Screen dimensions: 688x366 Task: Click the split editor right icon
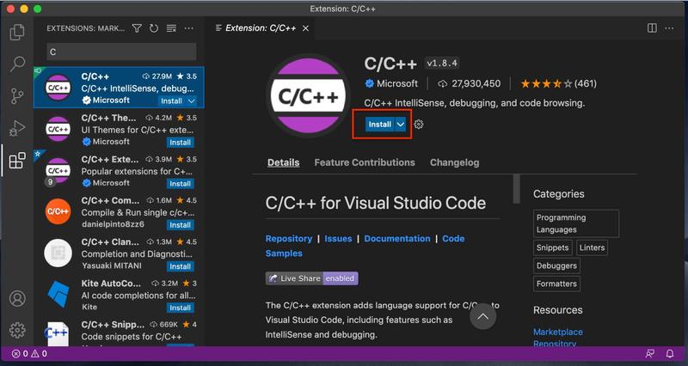click(x=649, y=28)
